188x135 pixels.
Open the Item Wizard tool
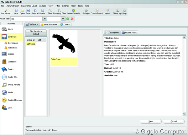click(x=6, y=12)
